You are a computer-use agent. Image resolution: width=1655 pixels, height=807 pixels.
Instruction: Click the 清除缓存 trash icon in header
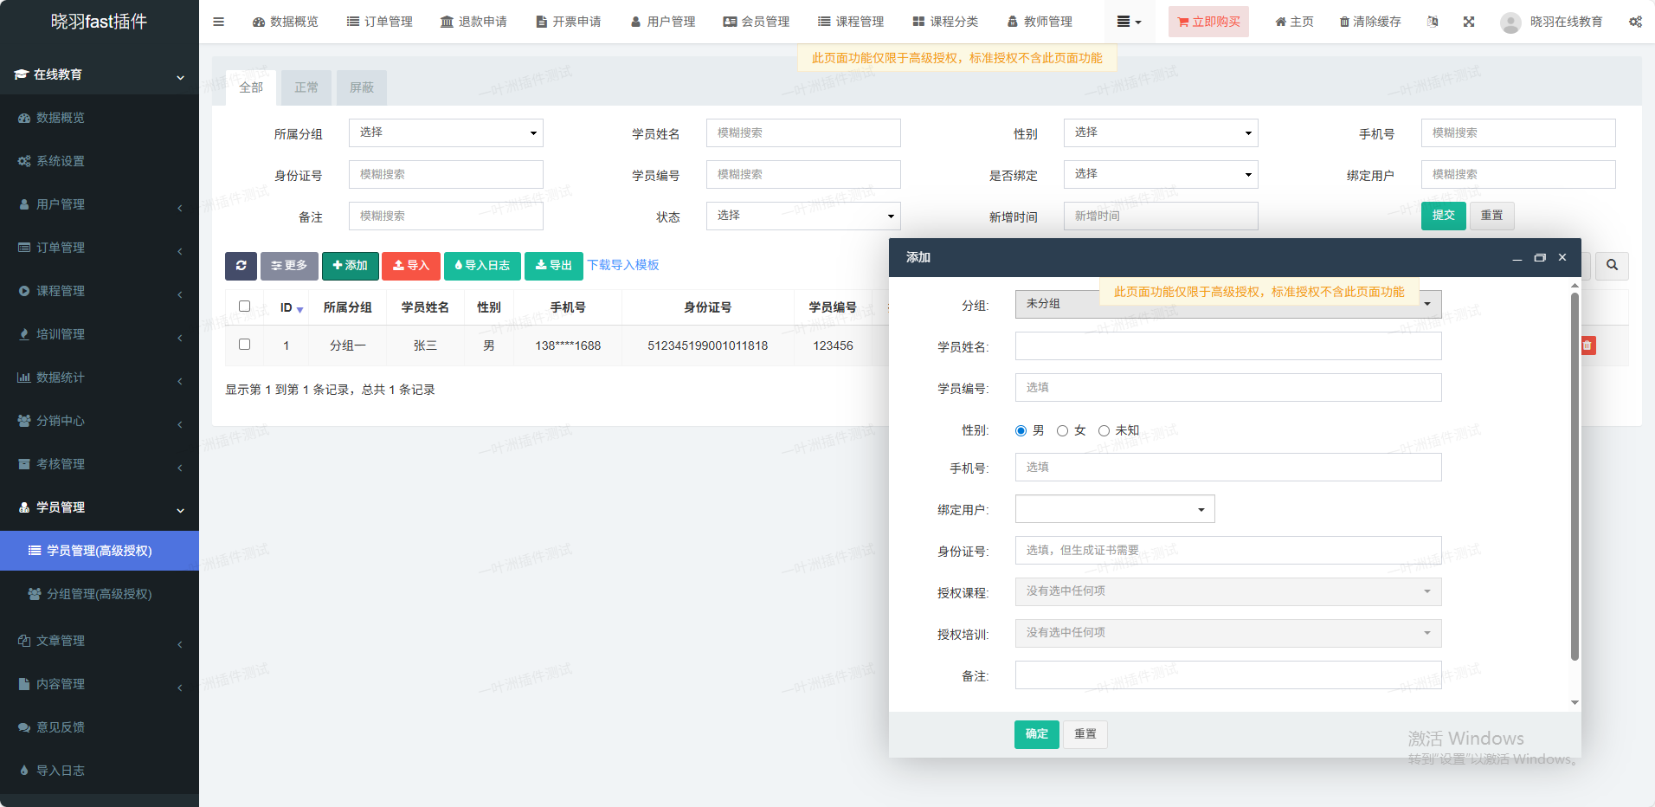pyautogui.click(x=1344, y=22)
